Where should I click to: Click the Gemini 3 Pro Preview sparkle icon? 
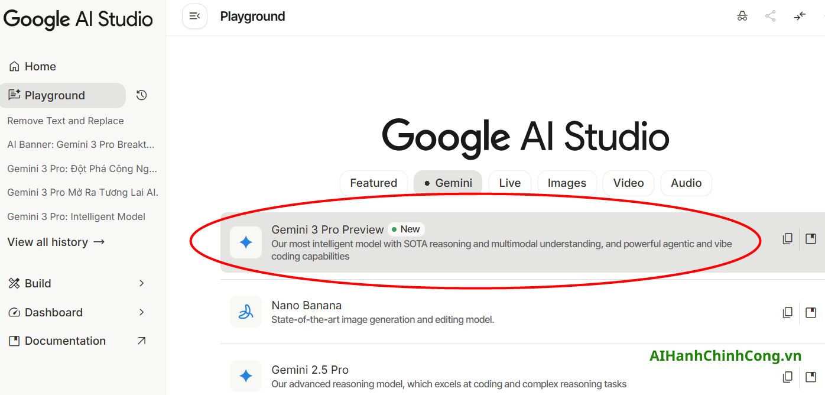(x=246, y=242)
